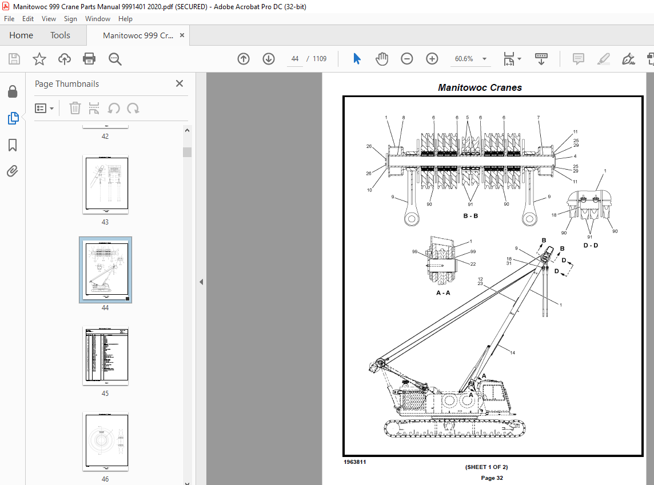
Task: Print the document
Action: (89, 59)
